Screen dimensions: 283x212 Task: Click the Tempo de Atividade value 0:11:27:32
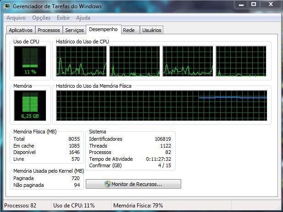pos(158,159)
